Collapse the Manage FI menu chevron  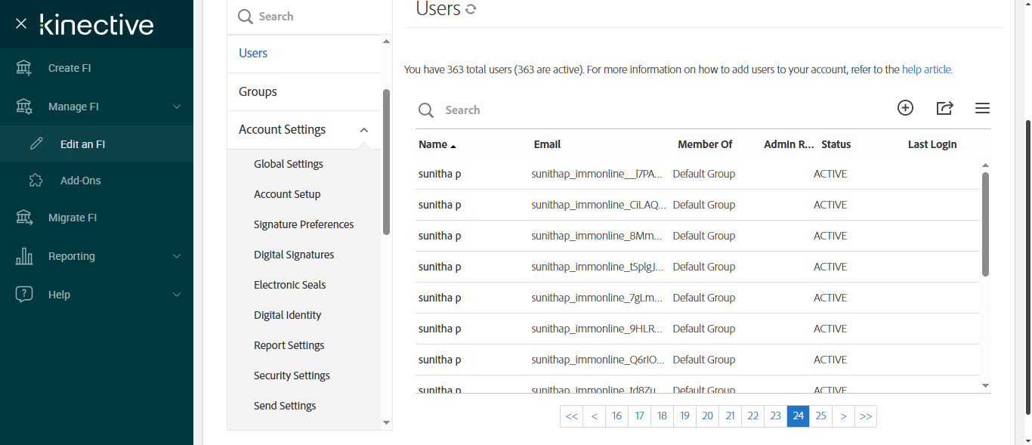(x=177, y=107)
